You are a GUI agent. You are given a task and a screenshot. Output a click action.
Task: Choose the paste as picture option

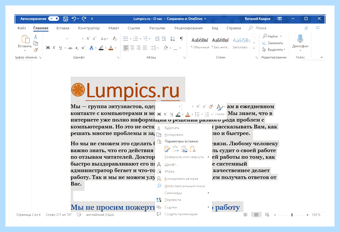[184, 149]
